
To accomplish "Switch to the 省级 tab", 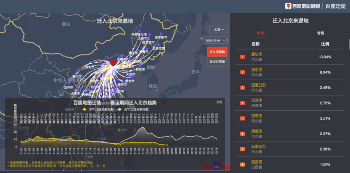I will pyautogui.click(x=321, y=33).
